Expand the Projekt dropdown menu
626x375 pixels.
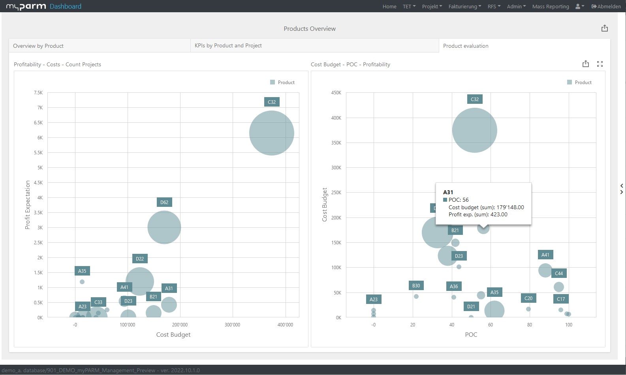click(x=432, y=6)
